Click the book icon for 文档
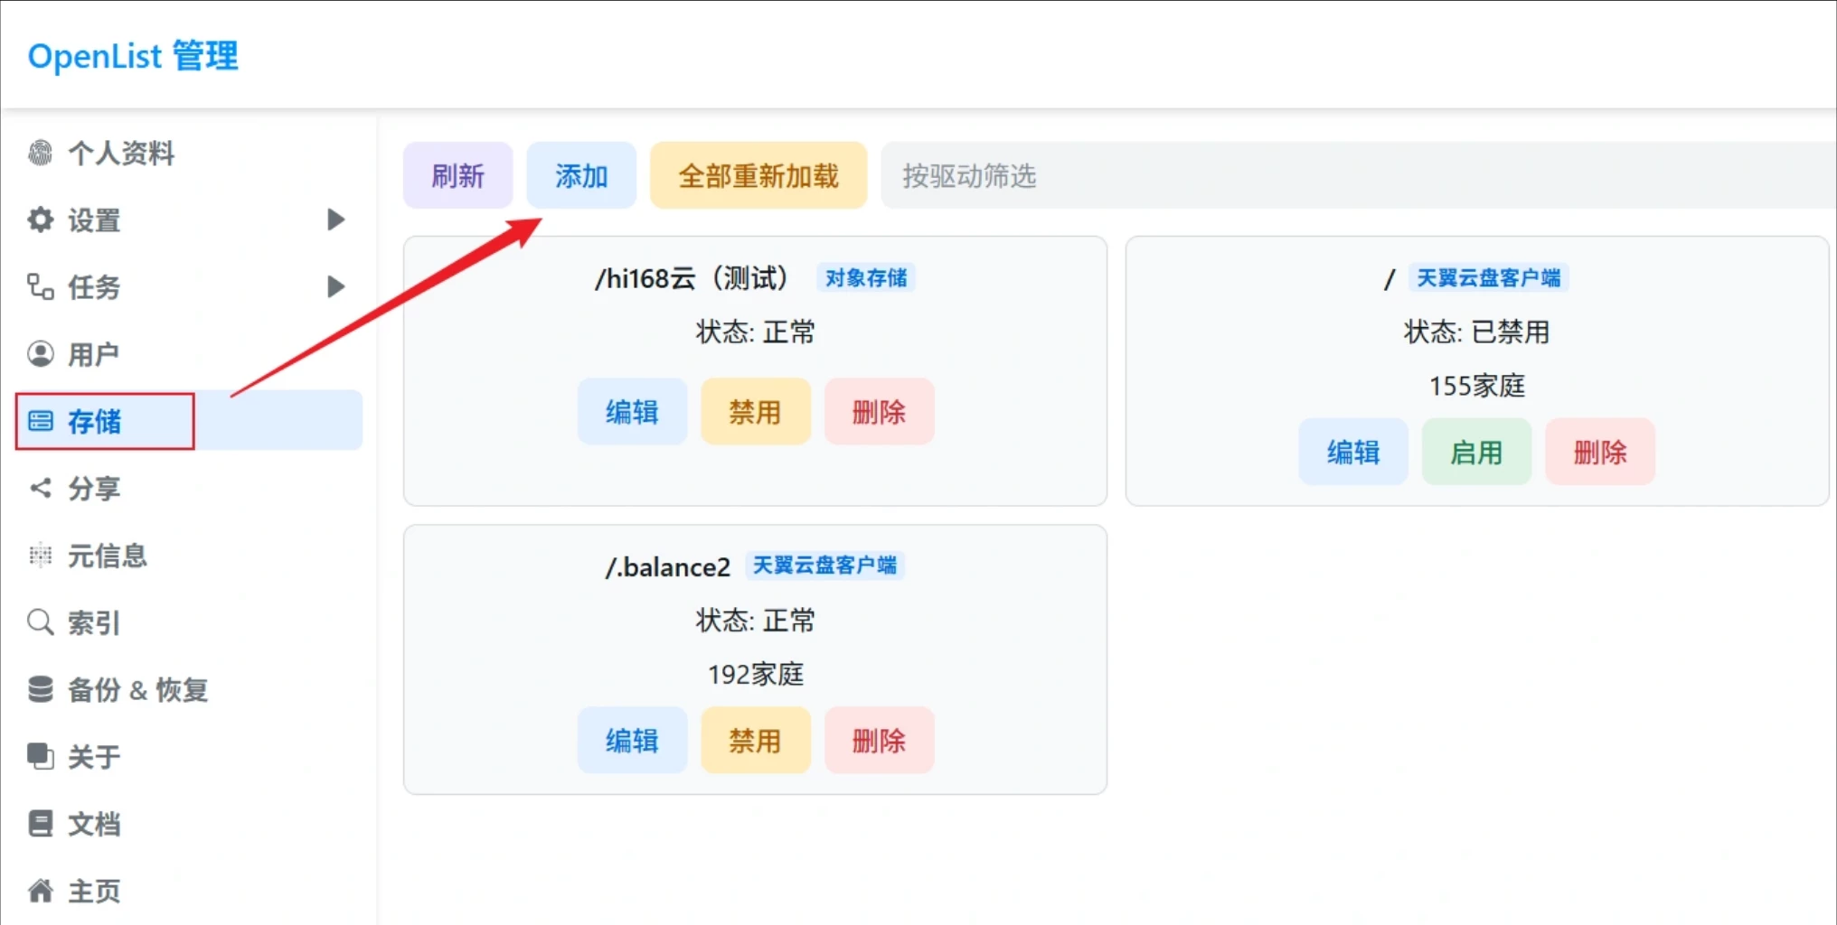This screenshot has width=1837, height=925. pos(41,824)
